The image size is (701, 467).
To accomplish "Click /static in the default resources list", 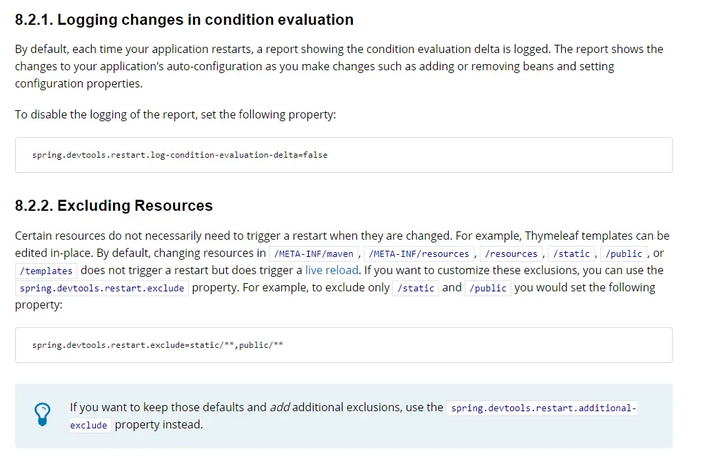I will tap(571, 253).
